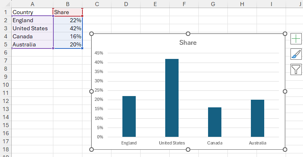Click the cell showing 22%
This screenshot has width=303, height=157.
67,20
